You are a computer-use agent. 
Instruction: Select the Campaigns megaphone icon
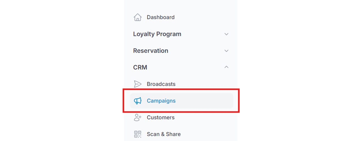(x=137, y=101)
